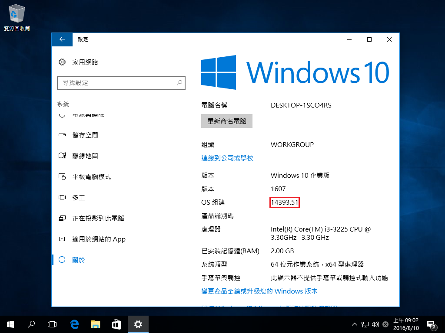The width and height of the screenshot is (445, 333).
Task: Open taskbar search magnifier
Action: click(31, 324)
